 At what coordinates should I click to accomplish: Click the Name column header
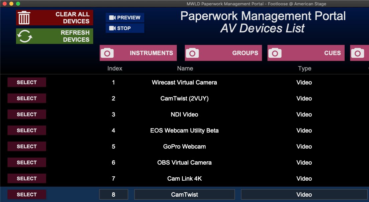coord(185,68)
